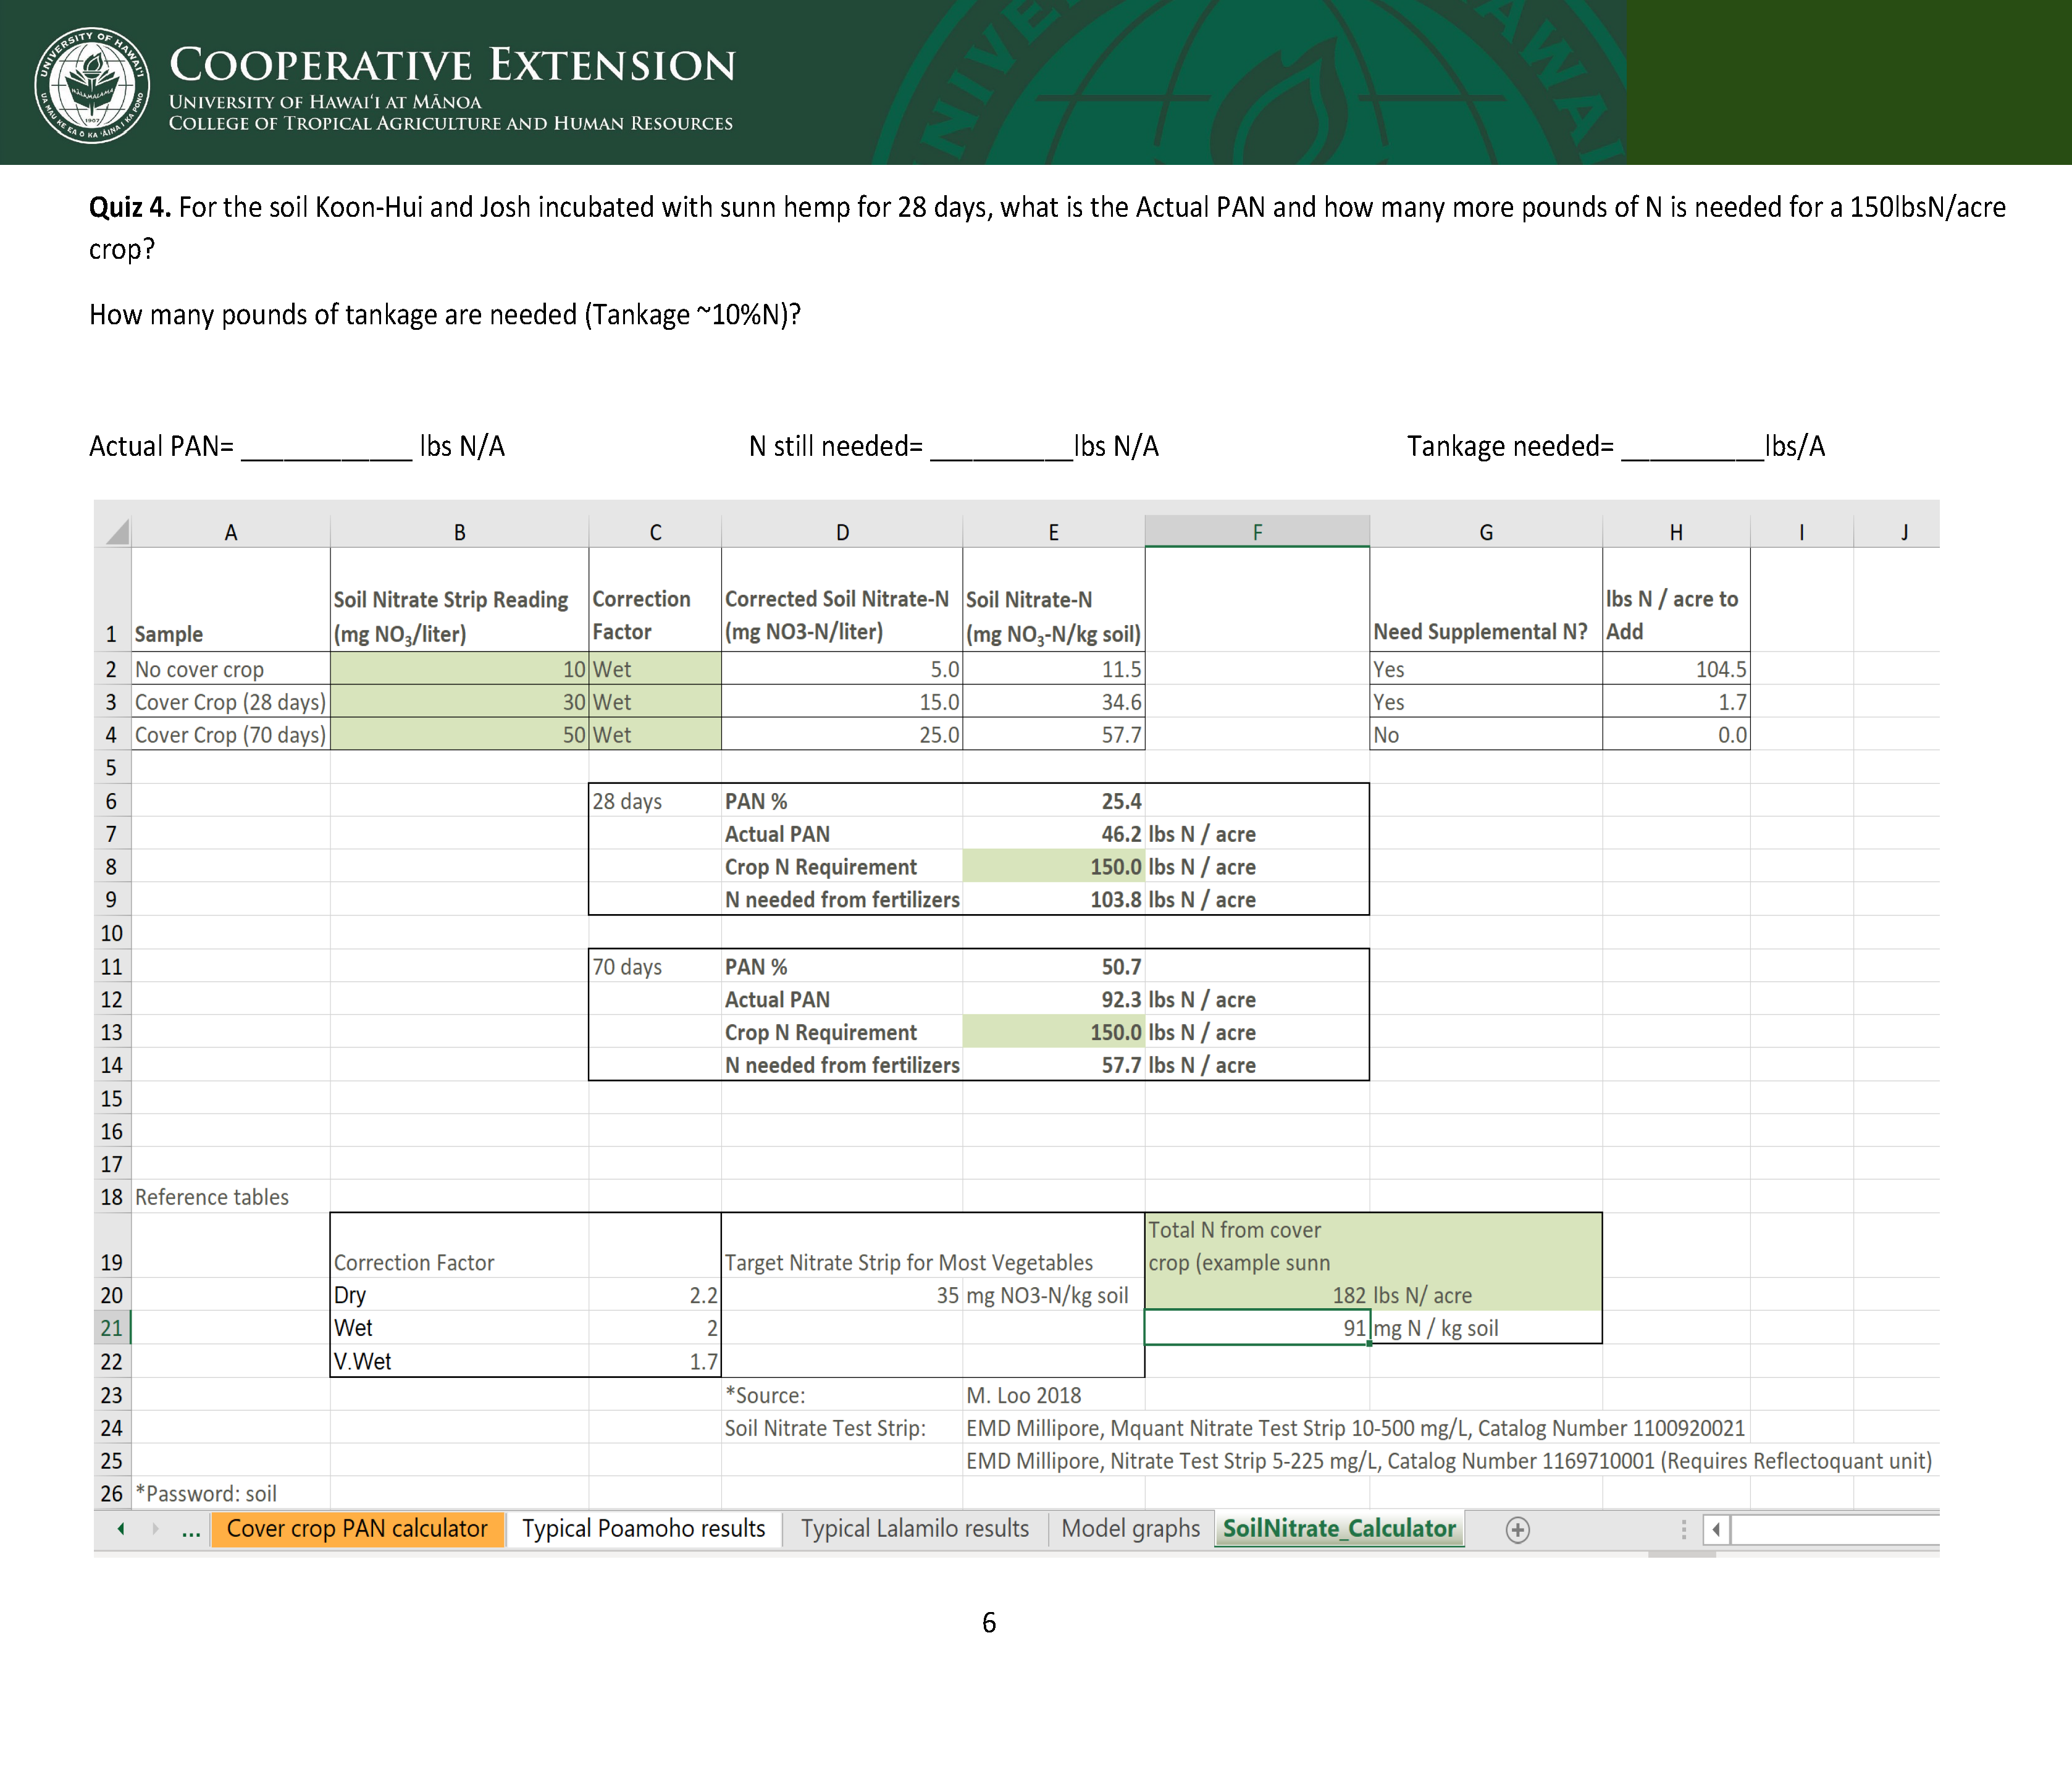Open the Cover crop PAN calculator sheet tab

357,1529
